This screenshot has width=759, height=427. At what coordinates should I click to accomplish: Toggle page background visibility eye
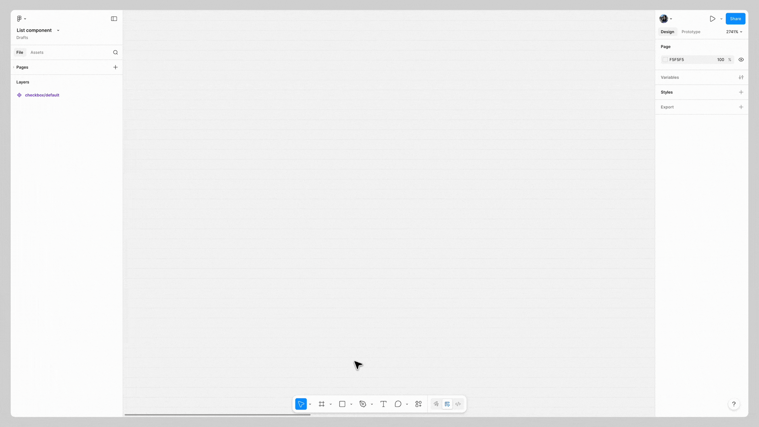tap(741, 60)
